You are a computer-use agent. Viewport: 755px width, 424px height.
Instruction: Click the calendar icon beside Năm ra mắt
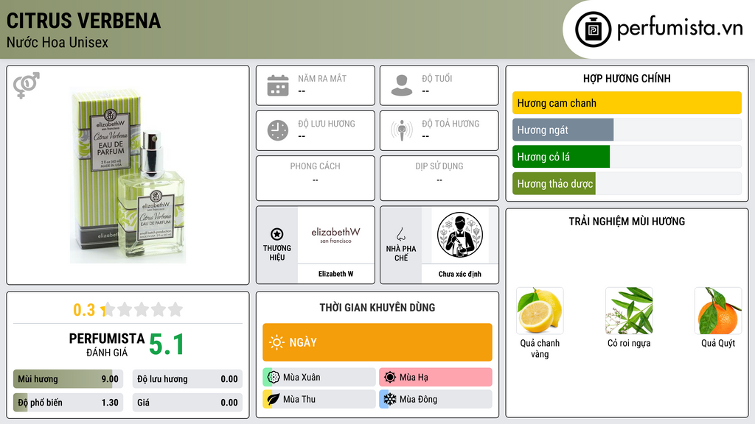(278, 85)
